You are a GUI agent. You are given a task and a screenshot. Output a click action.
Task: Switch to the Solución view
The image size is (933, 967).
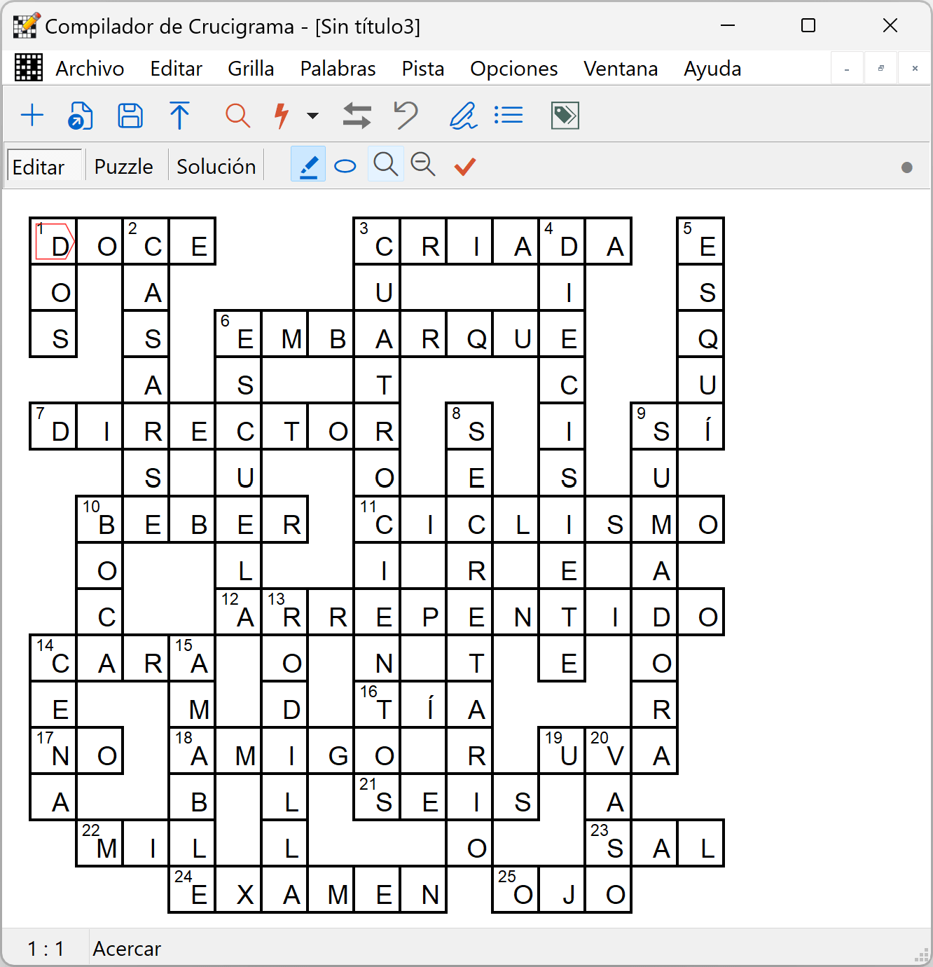(x=216, y=167)
